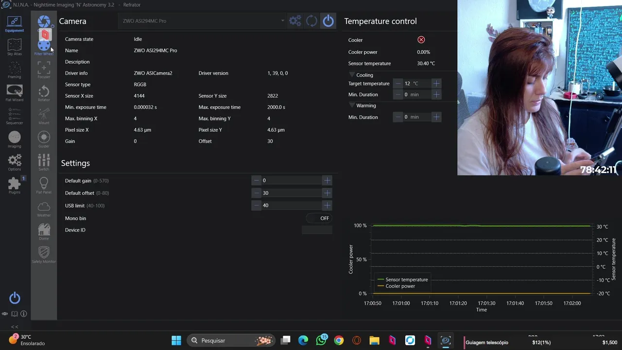
Task: Select the Safety Monitor shield icon
Action: [x=44, y=255]
